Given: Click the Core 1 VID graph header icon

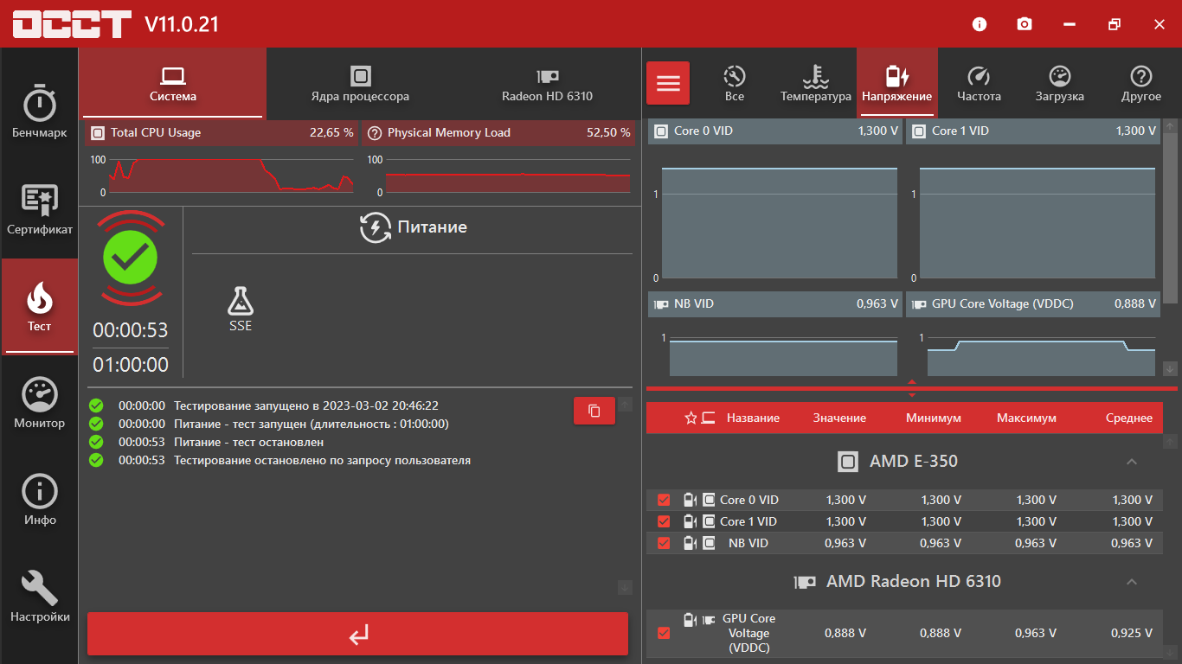Looking at the screenshot, I should pos(919,131).
